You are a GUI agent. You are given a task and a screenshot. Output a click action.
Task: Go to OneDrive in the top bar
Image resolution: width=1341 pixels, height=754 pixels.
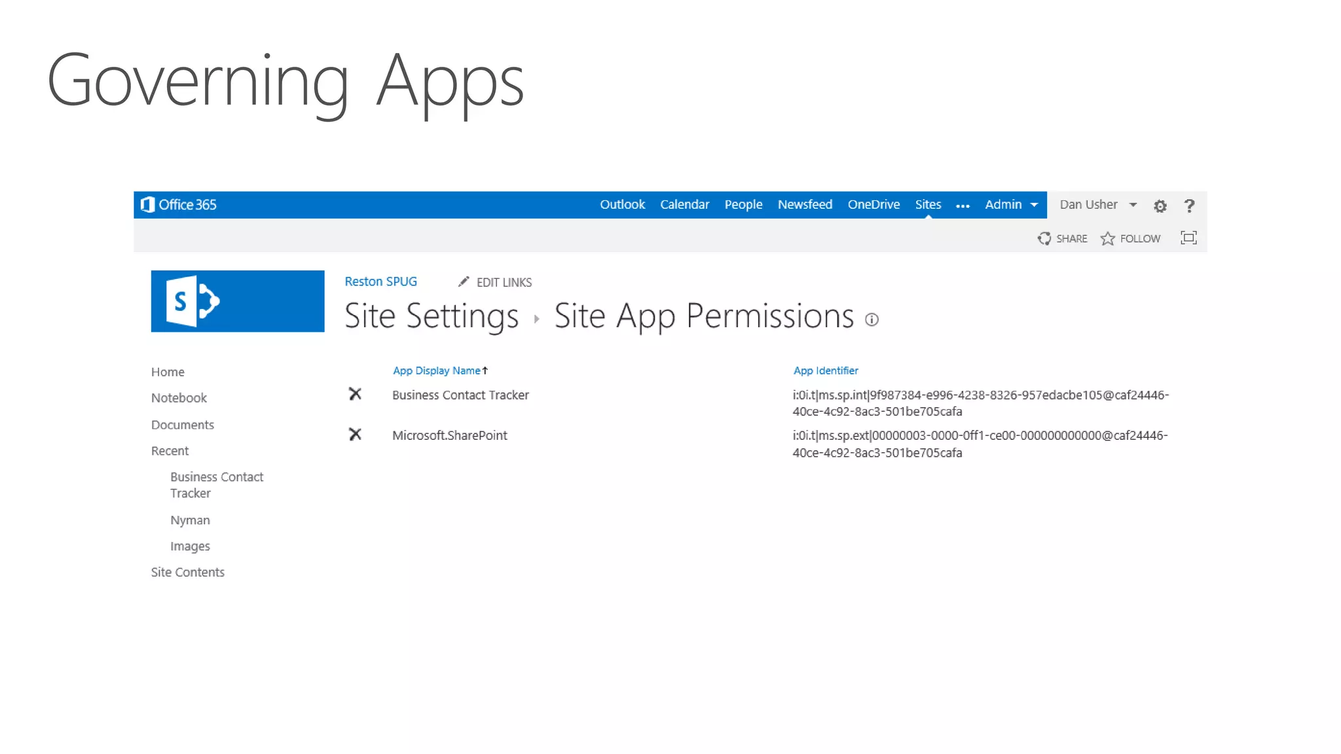[x=873, y=205]
